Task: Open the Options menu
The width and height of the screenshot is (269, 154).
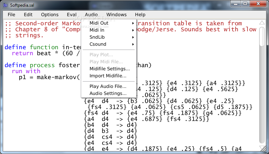Action: coord(50,15)
